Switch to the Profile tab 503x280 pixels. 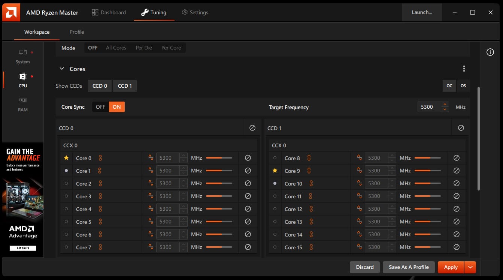pyautogui.click(x=77, y=32)
